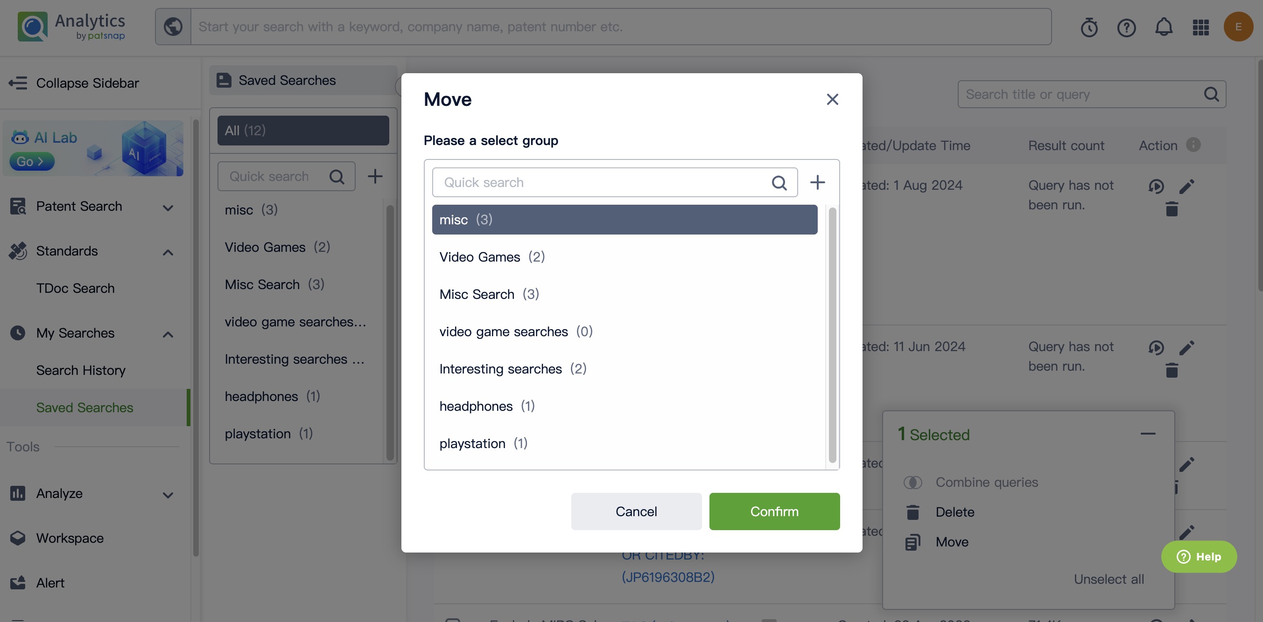The height and width of the screenshot is (622, 1263).
Task: Click the Move dialog group list scrollbar
Action: [x=832, y=335]
